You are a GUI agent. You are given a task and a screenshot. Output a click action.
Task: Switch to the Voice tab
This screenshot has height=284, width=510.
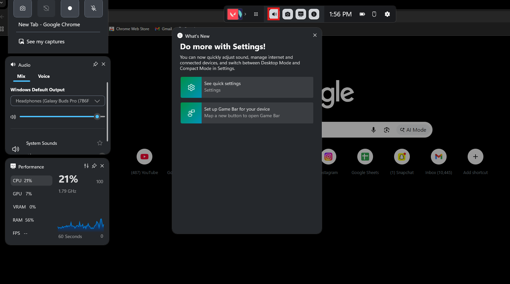(44, 76)
